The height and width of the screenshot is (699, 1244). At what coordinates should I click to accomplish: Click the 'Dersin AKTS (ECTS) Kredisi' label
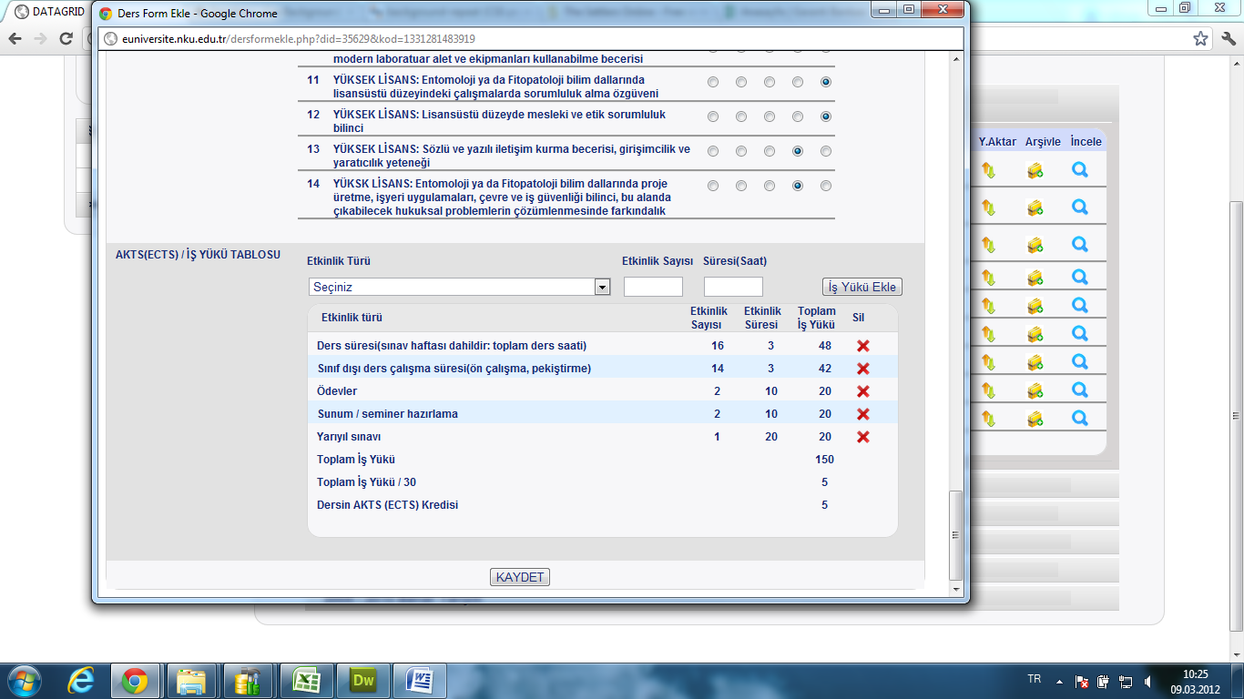(387, 505)
